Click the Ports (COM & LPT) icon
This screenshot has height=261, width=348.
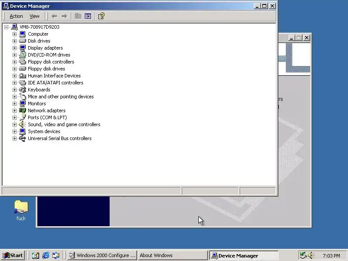[x=23, y=117]
